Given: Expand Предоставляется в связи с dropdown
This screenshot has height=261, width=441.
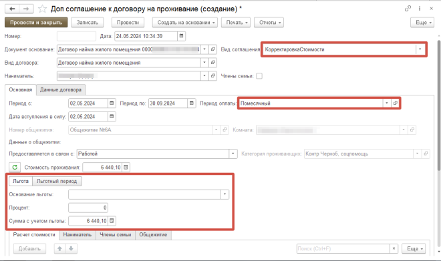Looking at the screenshot, I should 233,154.
